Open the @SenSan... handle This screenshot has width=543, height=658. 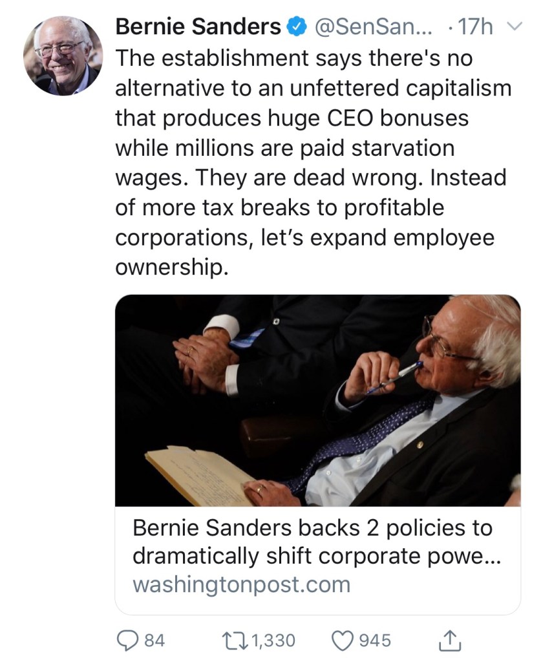click(372, 27)
